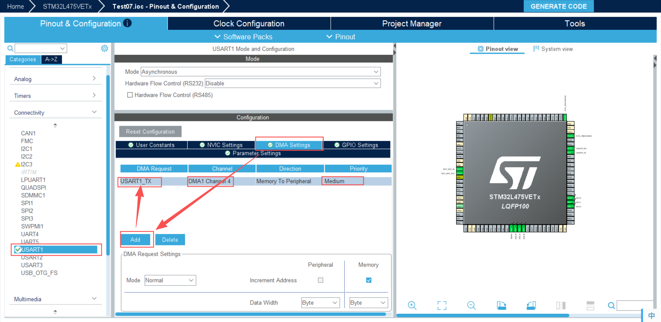Viewport: 661px width, 322px height.
Task: Open the Memory Data Width dropdown
Action: [x=368, y=303]
